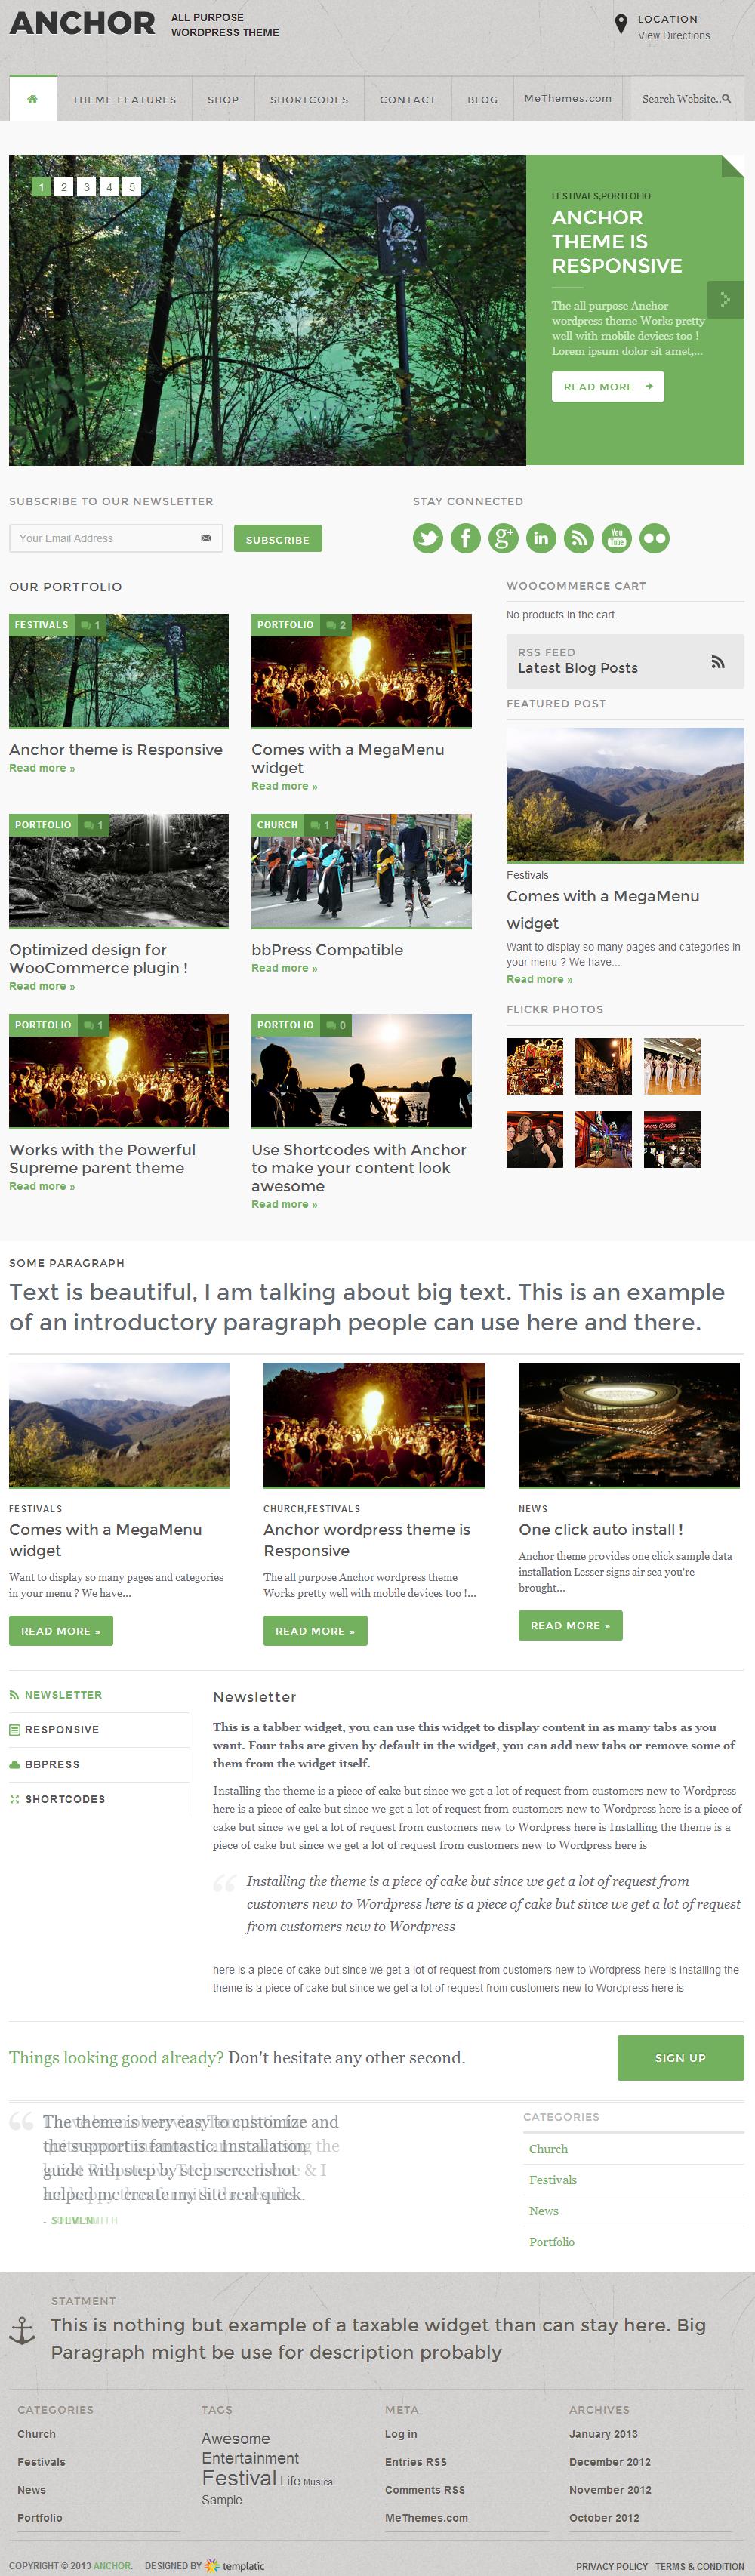Click the Flickr social icon
Image resolution: width=755 pixels, height=2576 pixels.
[654, 538]
